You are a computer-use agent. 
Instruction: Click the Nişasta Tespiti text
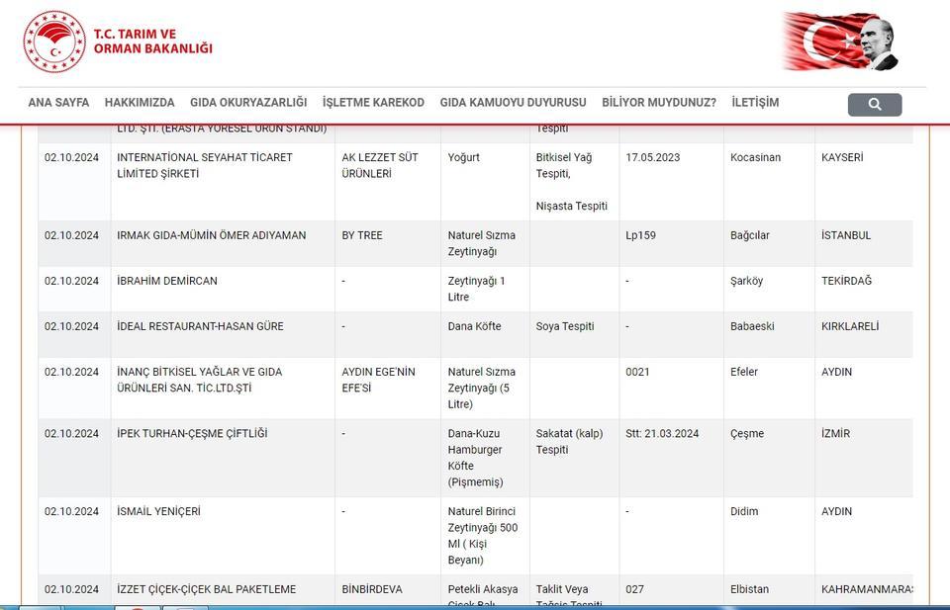(571, 206)
